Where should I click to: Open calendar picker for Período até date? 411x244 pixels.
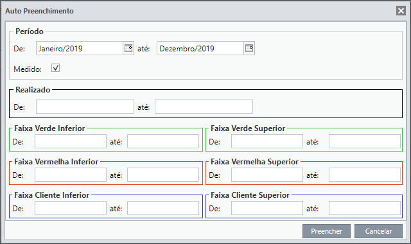(x=249, y=48)
